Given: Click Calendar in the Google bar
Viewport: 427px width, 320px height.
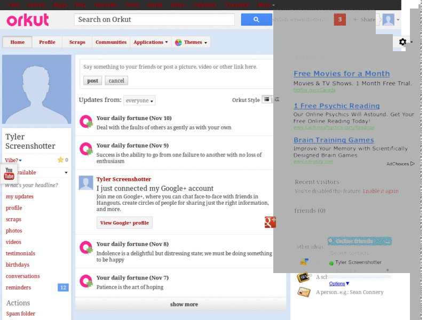Looking at the screenshot, I should [204, 5].
